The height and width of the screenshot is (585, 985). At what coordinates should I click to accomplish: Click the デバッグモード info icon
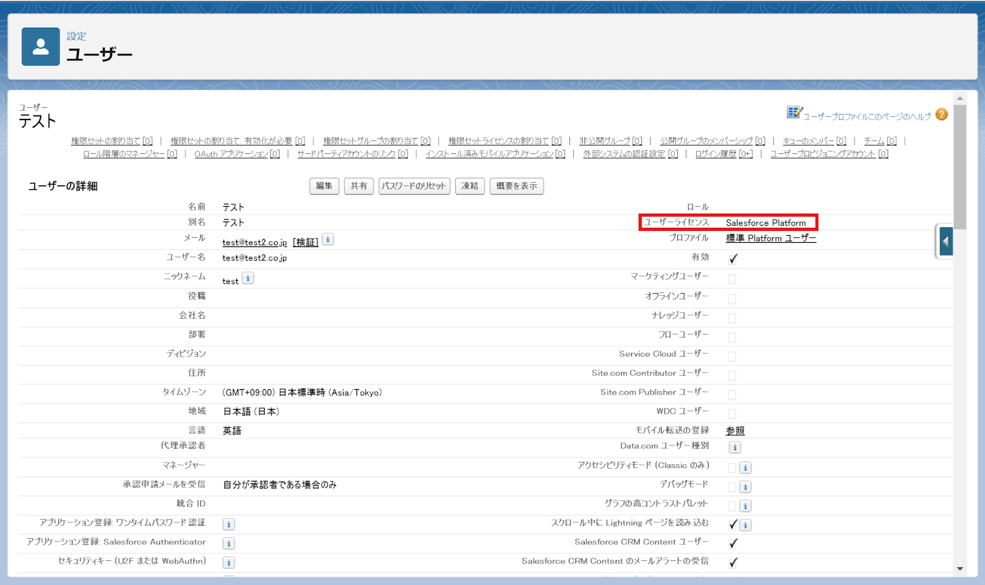tap(746, 486)
